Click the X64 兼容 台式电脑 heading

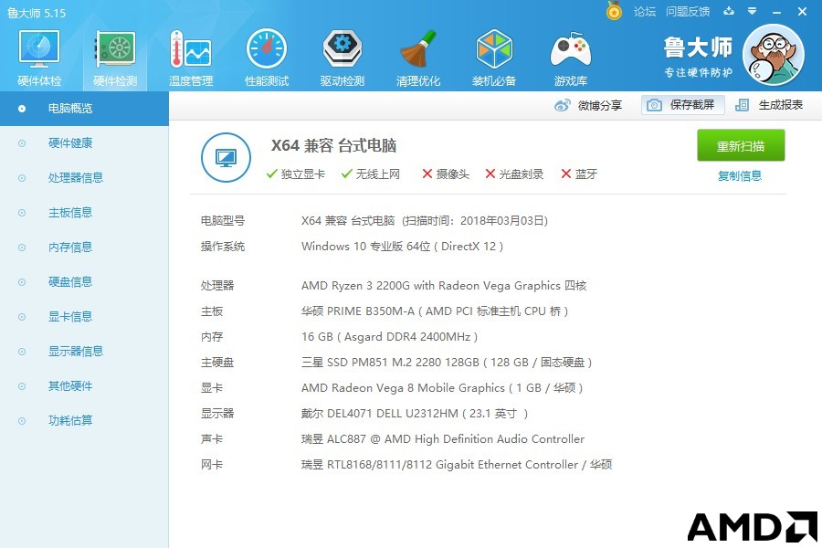tap(333, 145)
